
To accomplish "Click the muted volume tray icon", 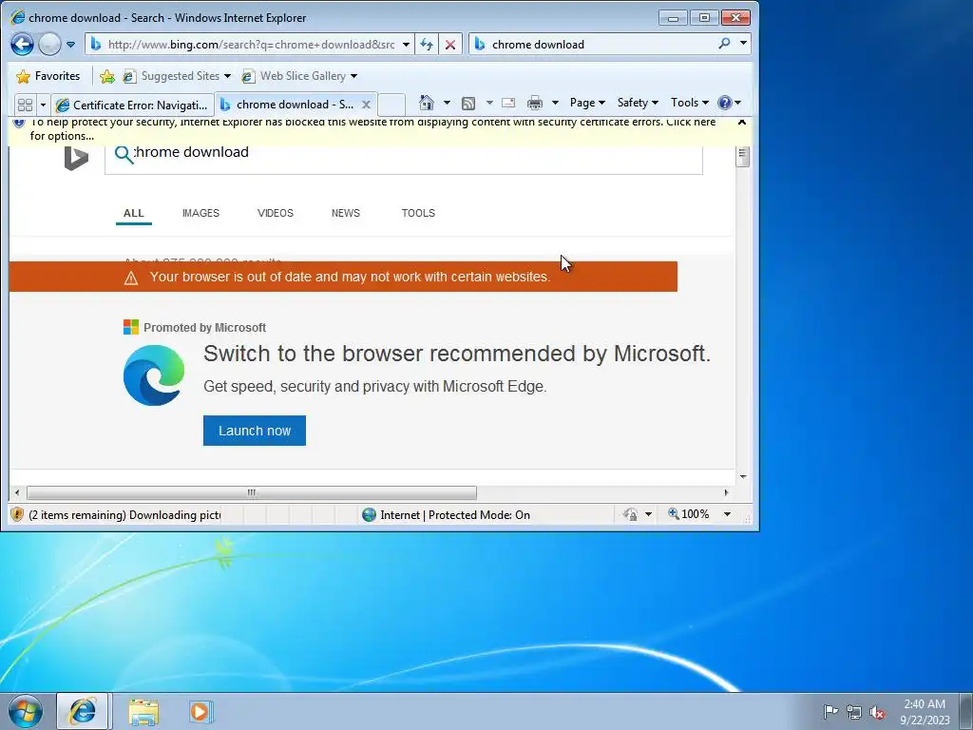I will pos(877,712).
